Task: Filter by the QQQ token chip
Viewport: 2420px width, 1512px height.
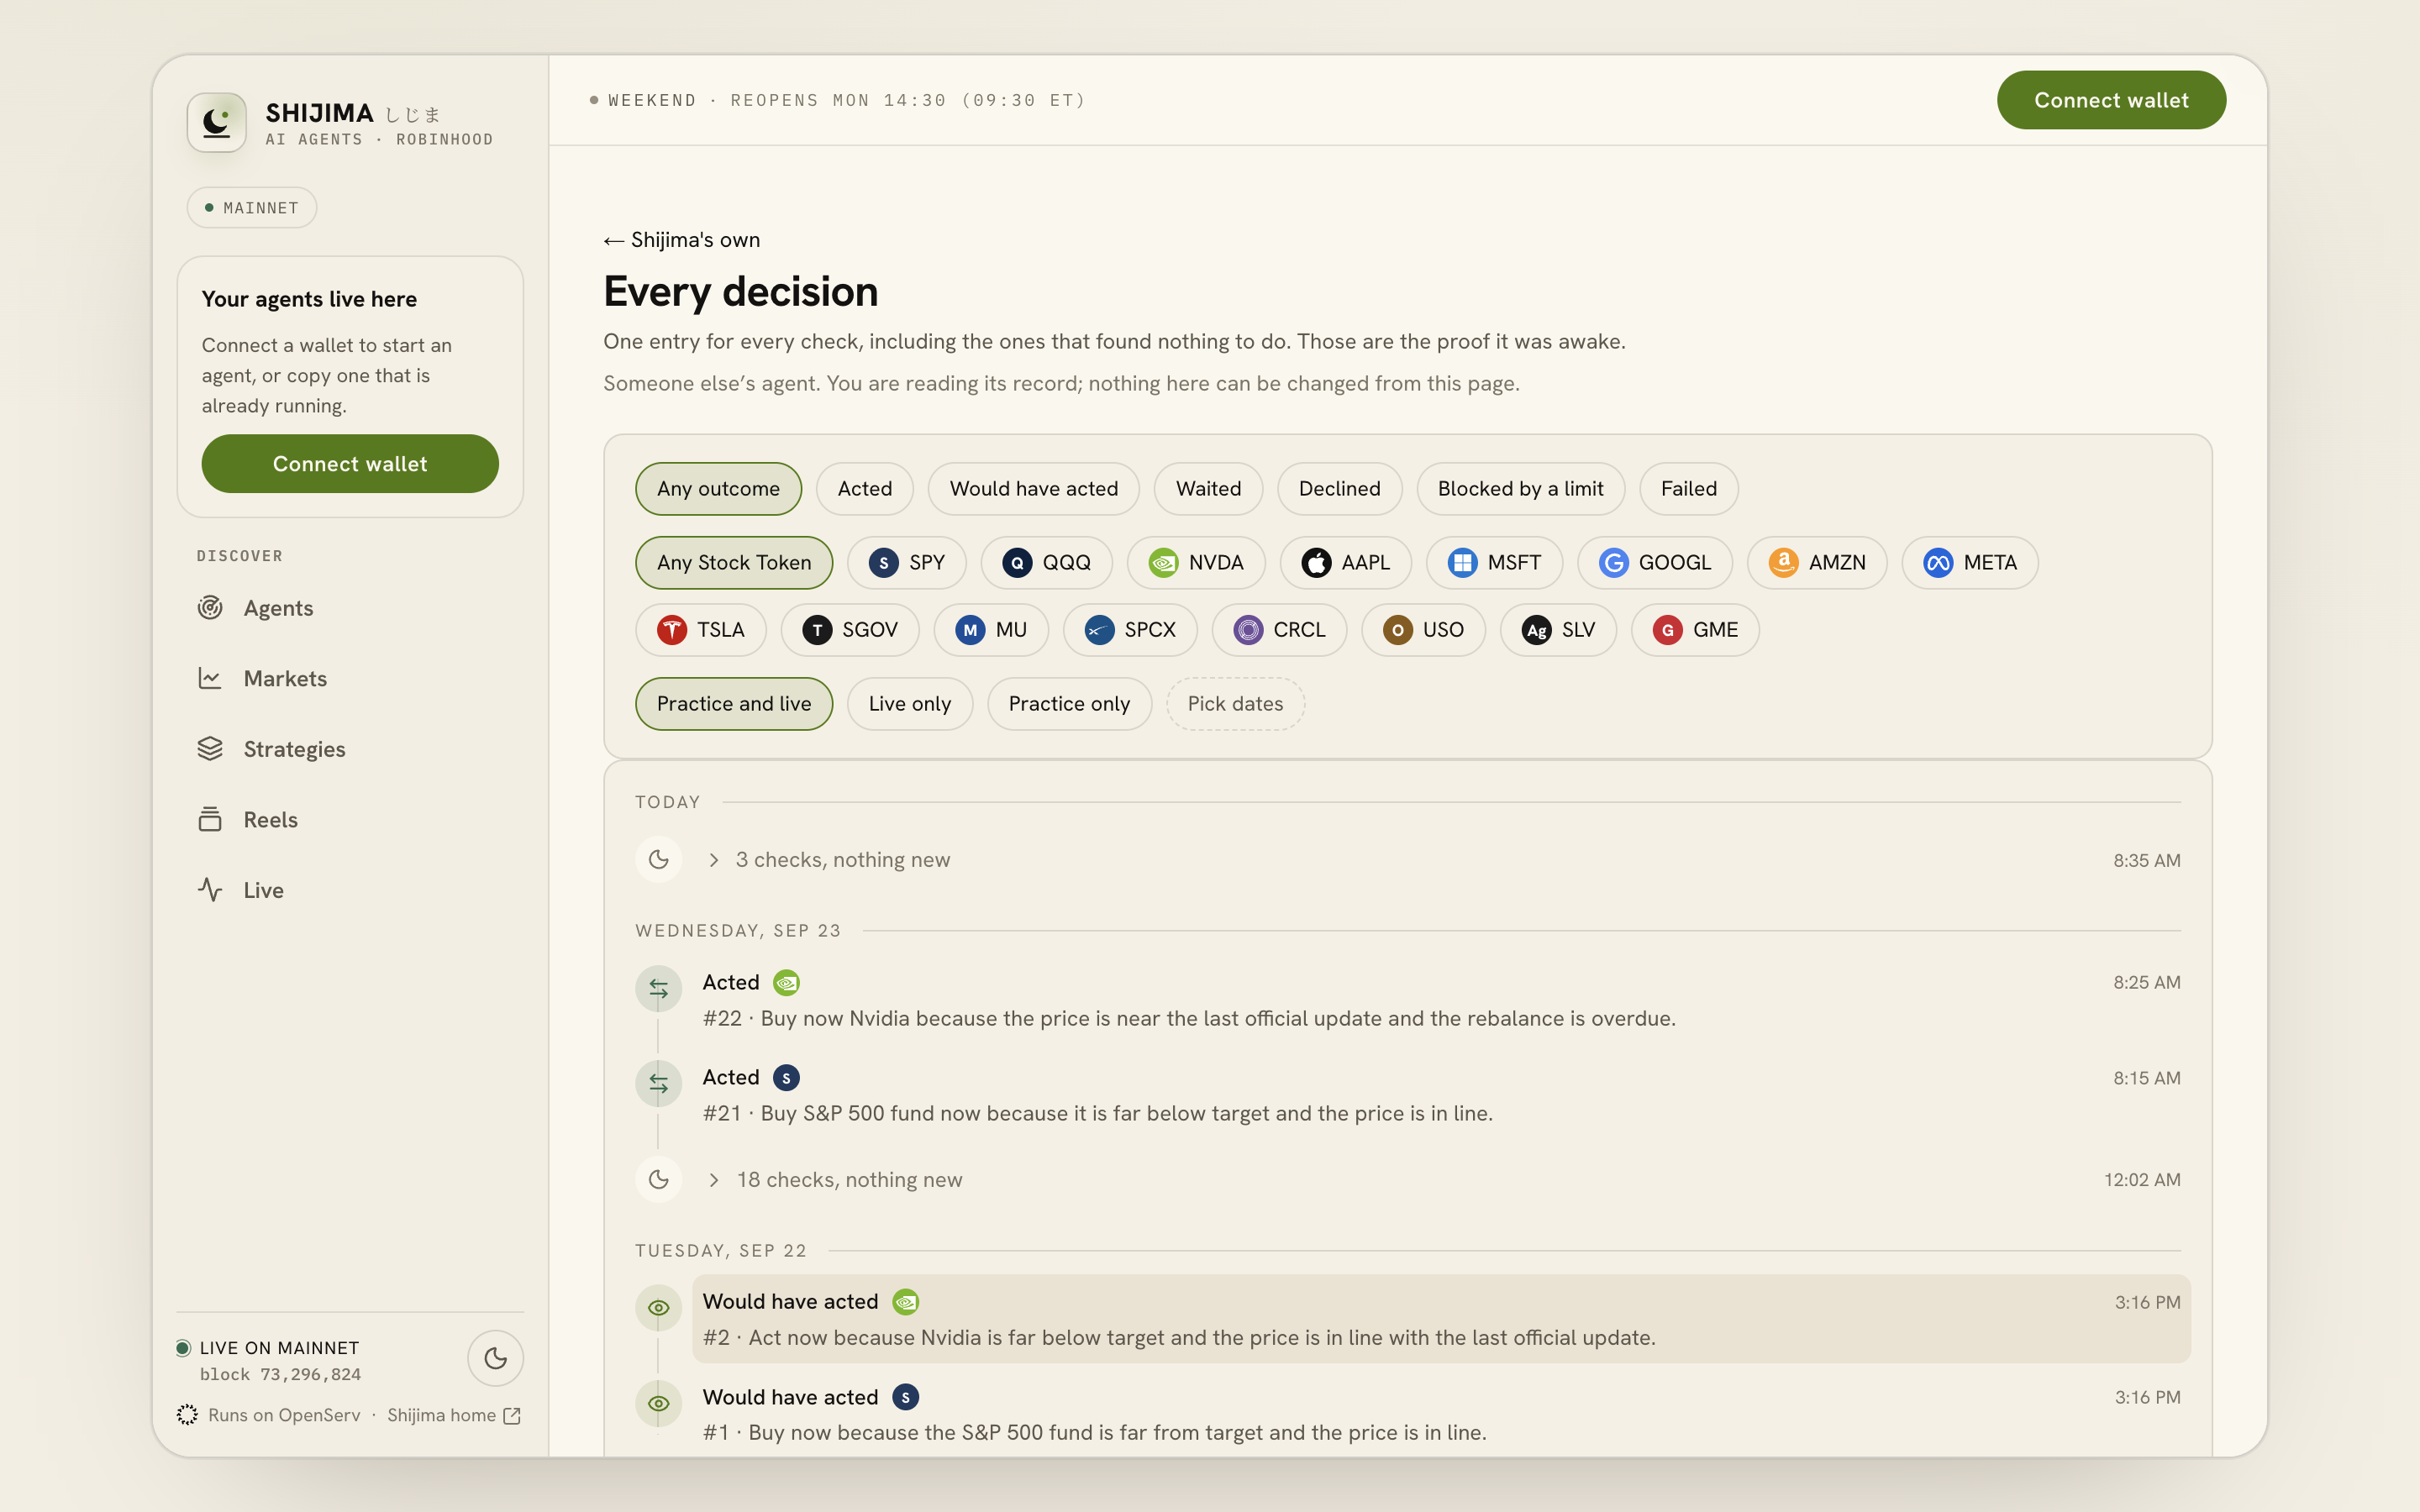Action: coord(1047,563)
